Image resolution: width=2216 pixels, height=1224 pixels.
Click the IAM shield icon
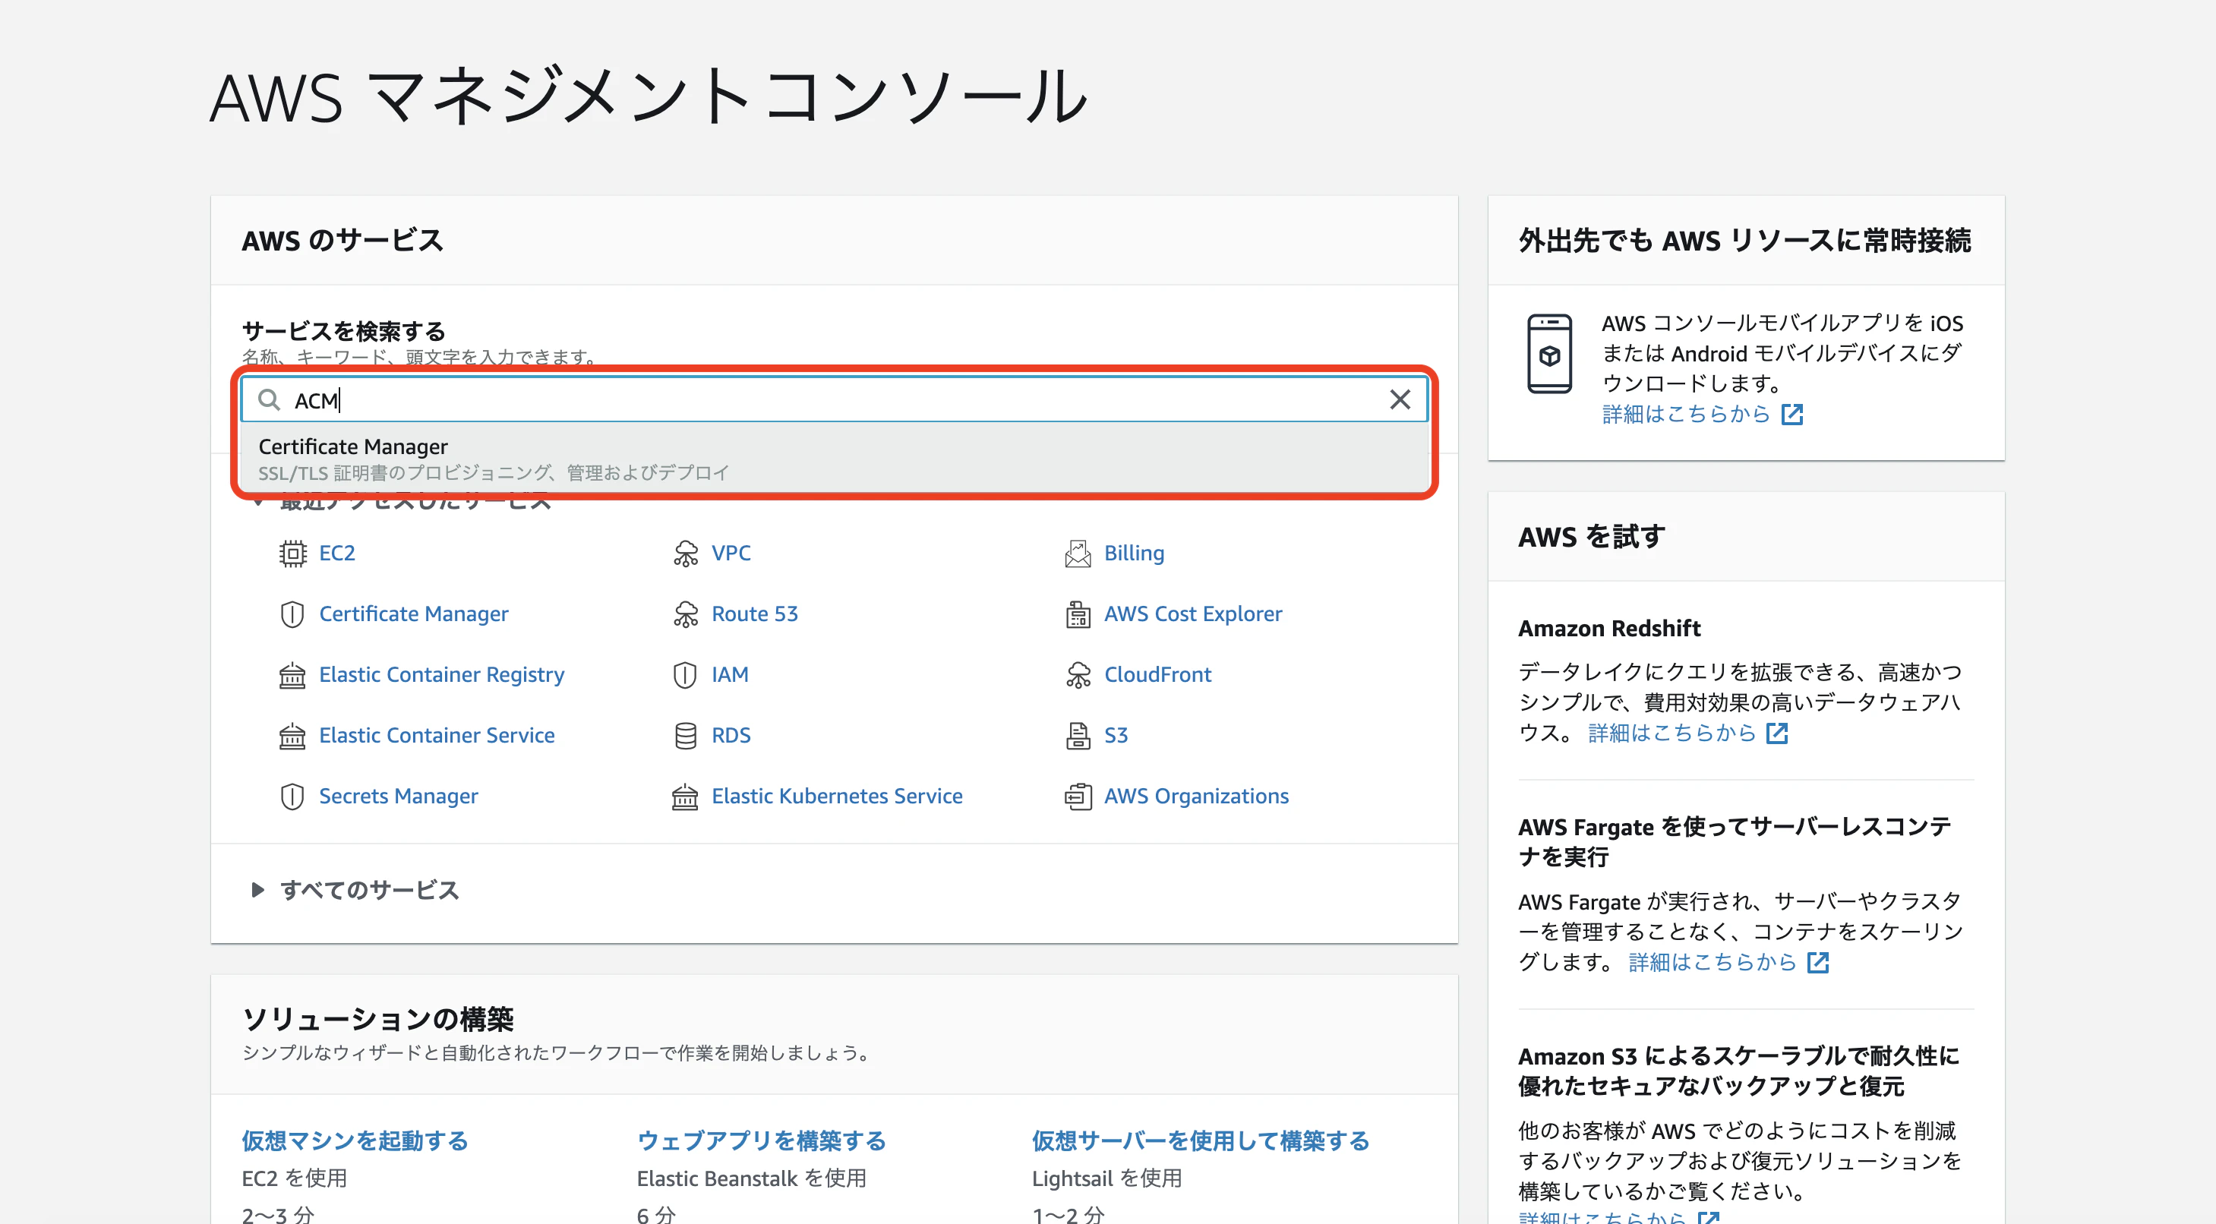click(685, 675)
